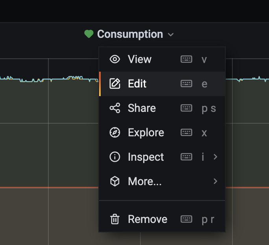Click the Remove trash can icon
The image size is (269, 245).
[x=115, y=219]
